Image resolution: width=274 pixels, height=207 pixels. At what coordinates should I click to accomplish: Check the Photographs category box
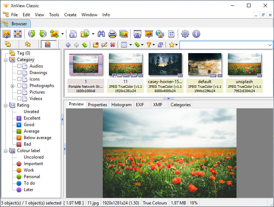19,86
